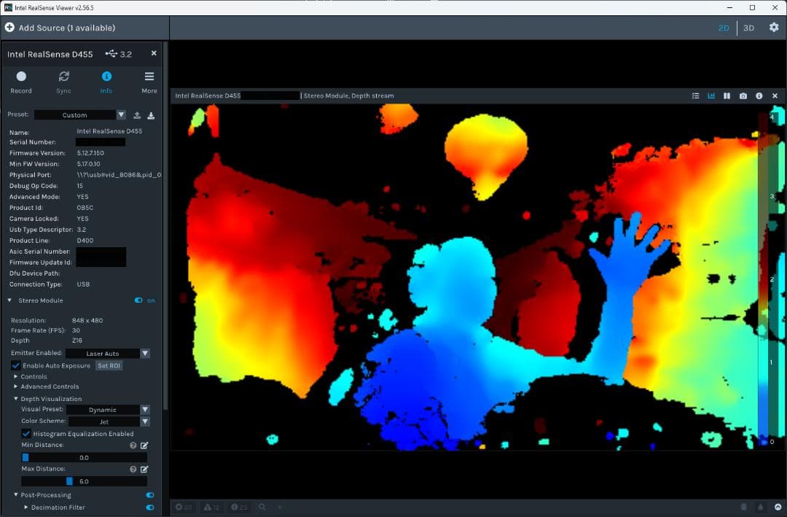Pause the depth stream
This screenshot has width=787, height=517.
pos(727,96)
